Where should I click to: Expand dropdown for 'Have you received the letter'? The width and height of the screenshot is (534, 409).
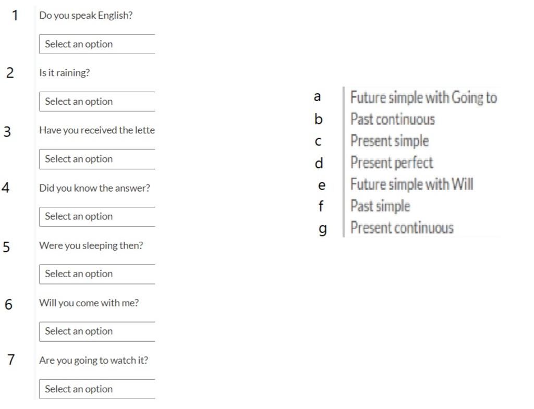click(x=97, y=159)
